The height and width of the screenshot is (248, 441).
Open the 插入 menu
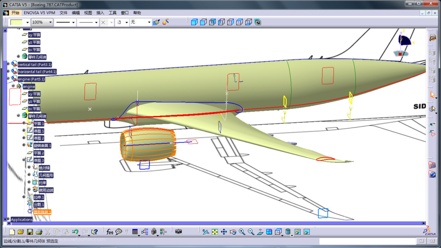[100, 13]
